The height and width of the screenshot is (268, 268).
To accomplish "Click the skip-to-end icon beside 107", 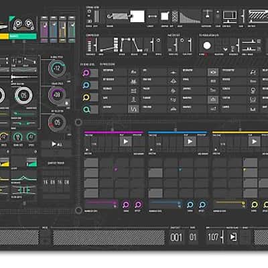I will tap(233, 237).
